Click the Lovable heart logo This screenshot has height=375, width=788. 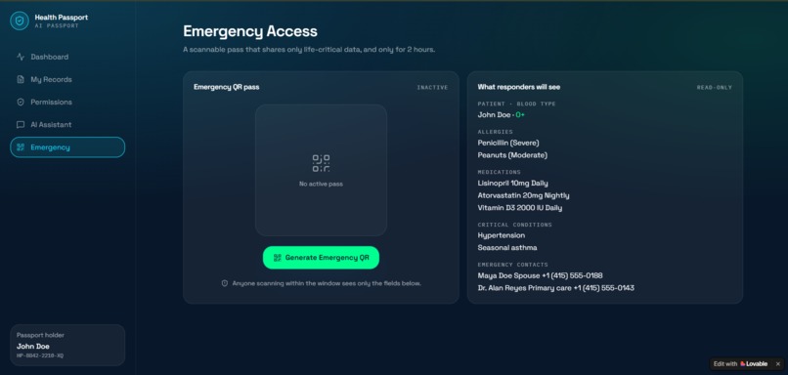click(742, 364)
